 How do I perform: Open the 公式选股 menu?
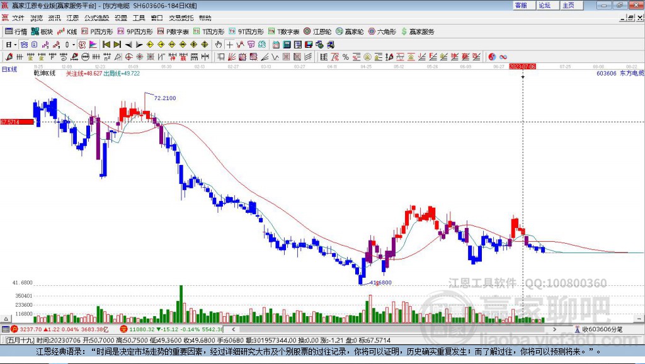(x=96, y=18)
